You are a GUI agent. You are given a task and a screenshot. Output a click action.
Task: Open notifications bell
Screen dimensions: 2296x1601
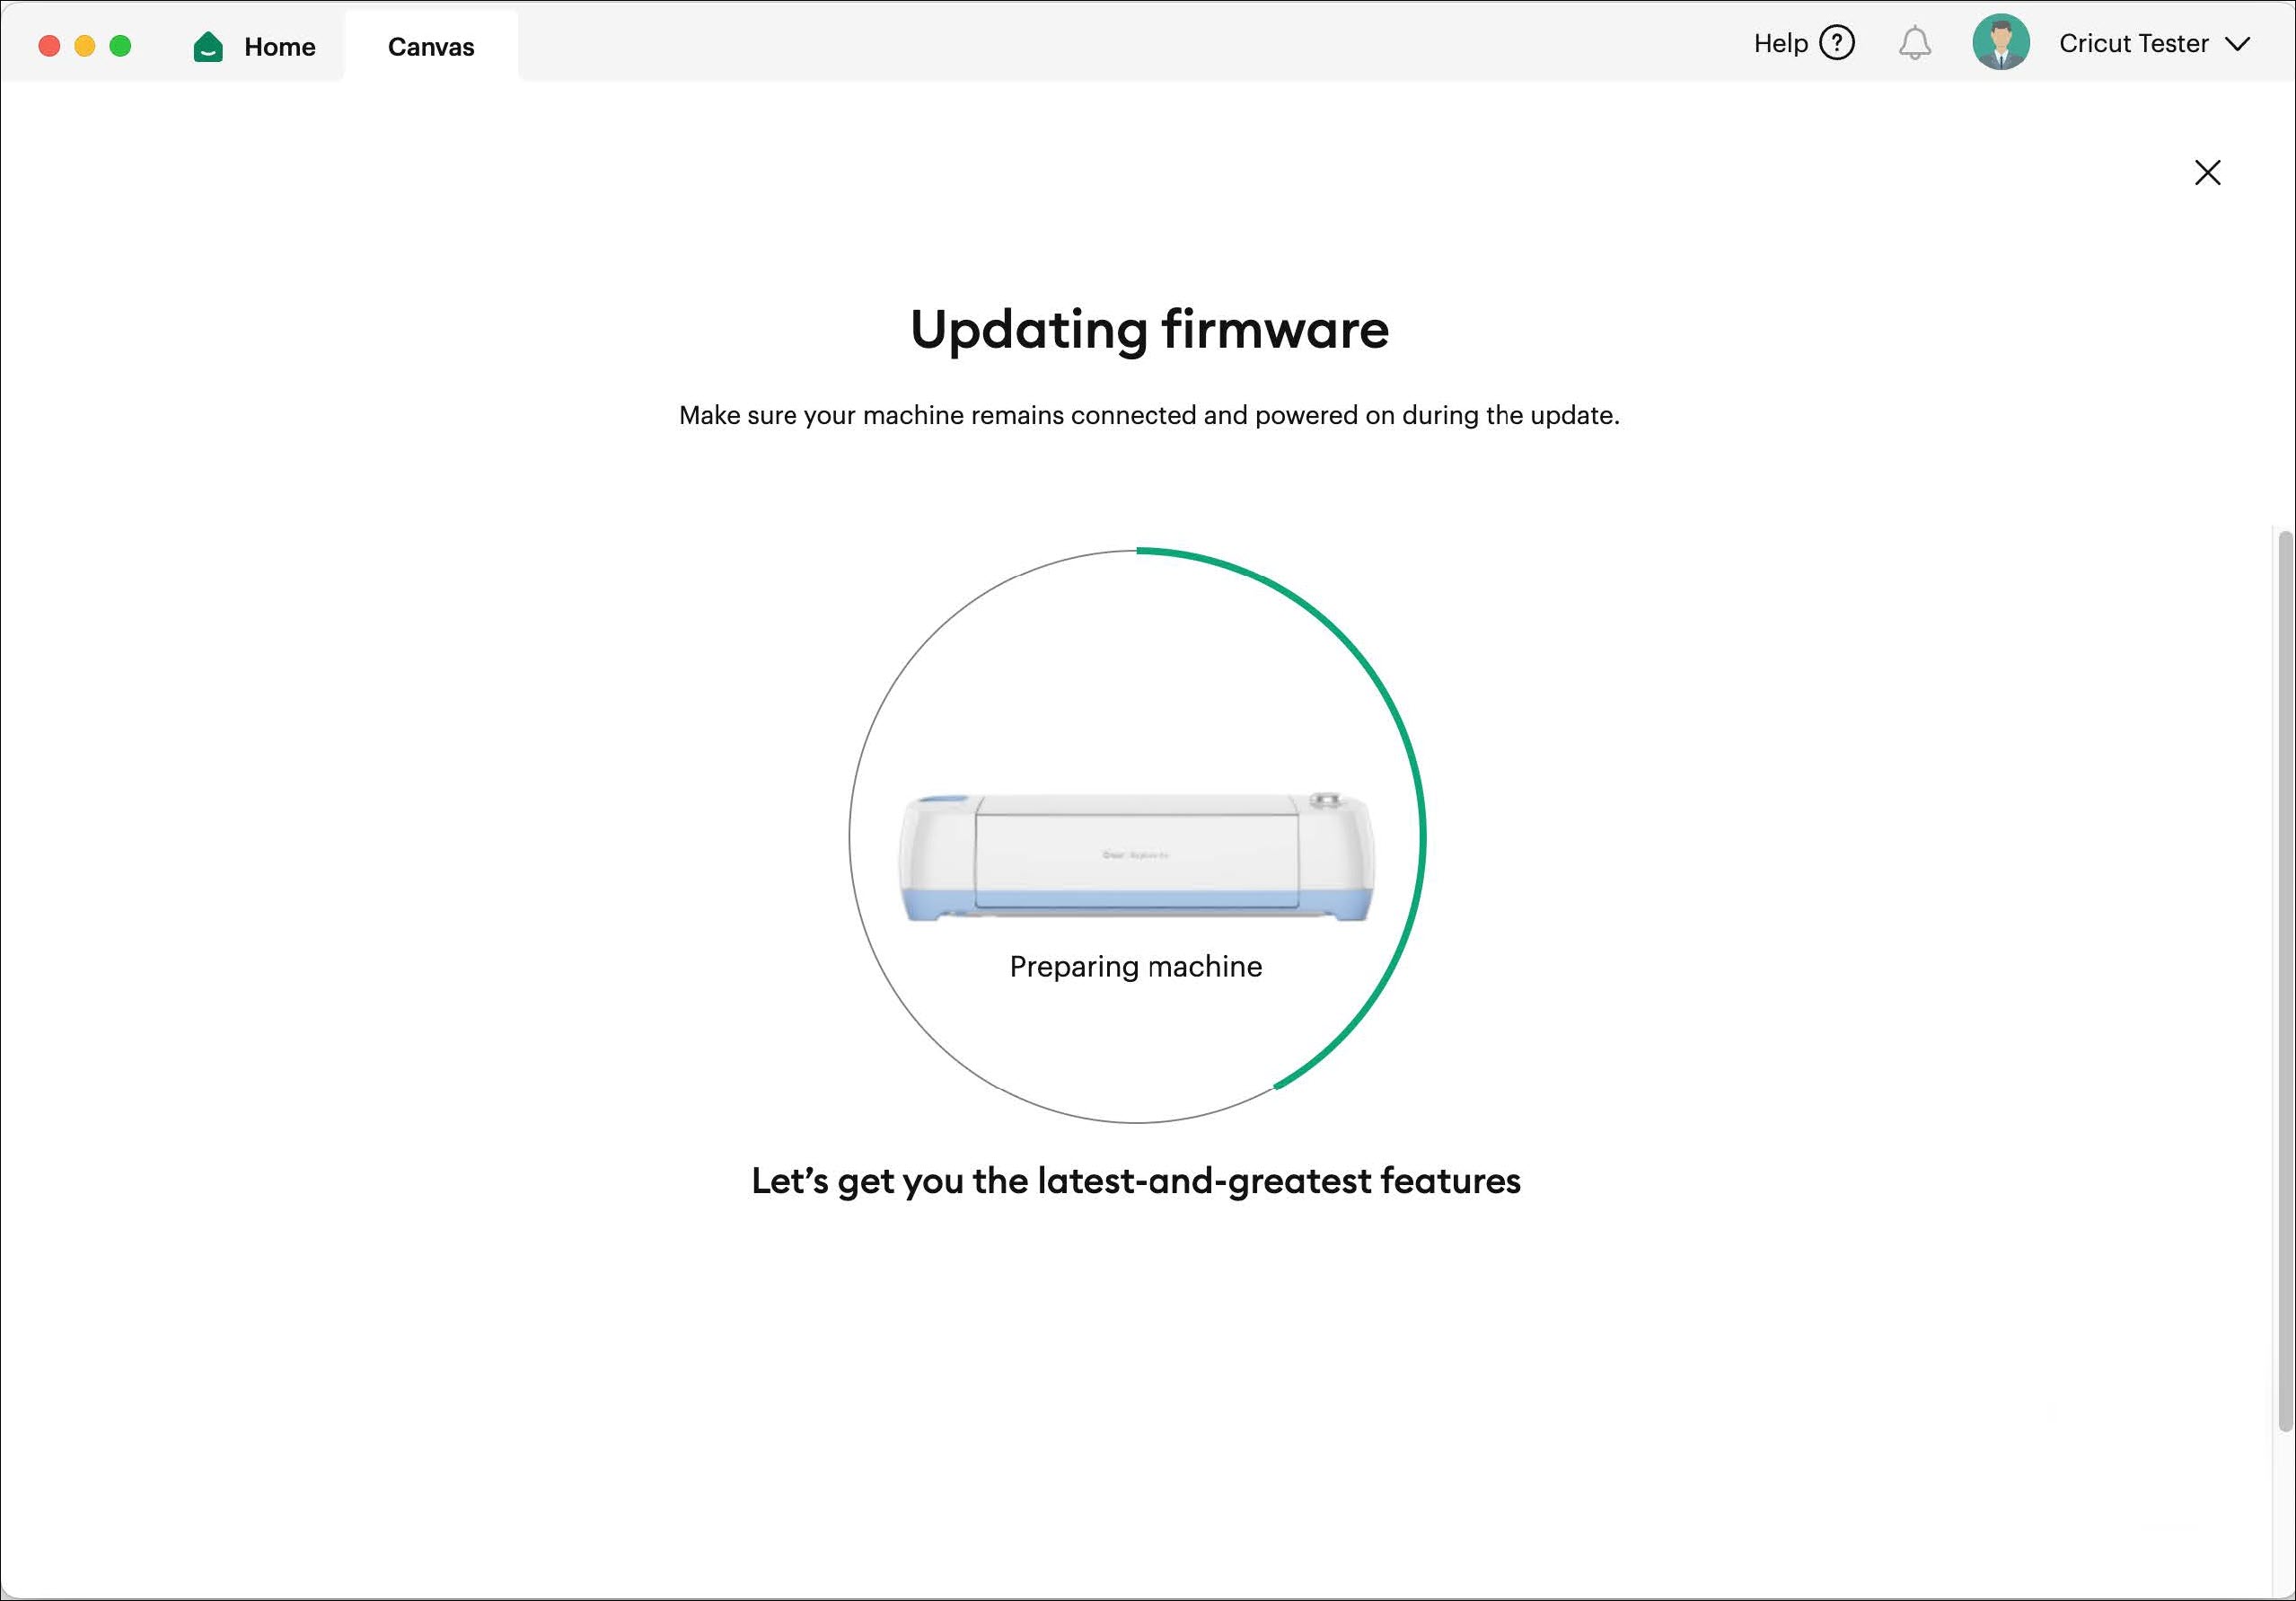tap(1915, 43)
